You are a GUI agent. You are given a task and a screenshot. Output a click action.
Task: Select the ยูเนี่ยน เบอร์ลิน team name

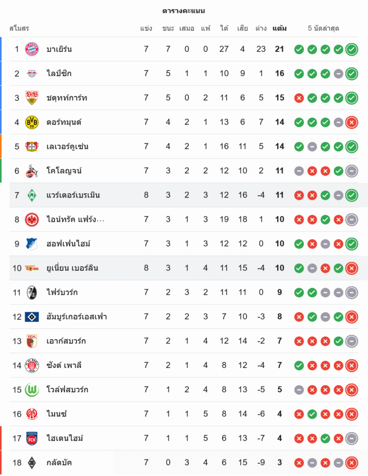pos(72,268)
